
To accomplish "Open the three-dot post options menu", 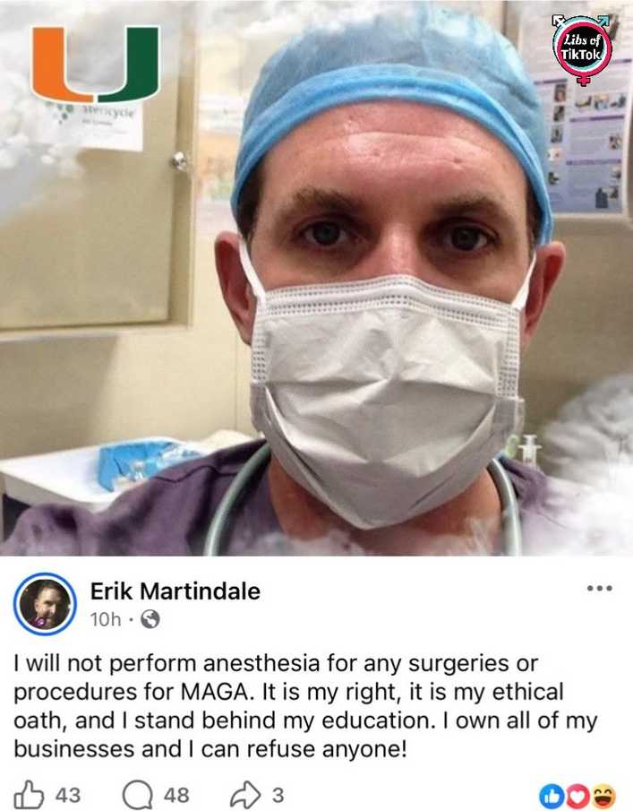I will pyautogui.click(x=600, y=588).
